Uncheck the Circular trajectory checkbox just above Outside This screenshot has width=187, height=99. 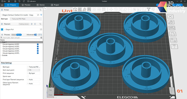point(38,53)
